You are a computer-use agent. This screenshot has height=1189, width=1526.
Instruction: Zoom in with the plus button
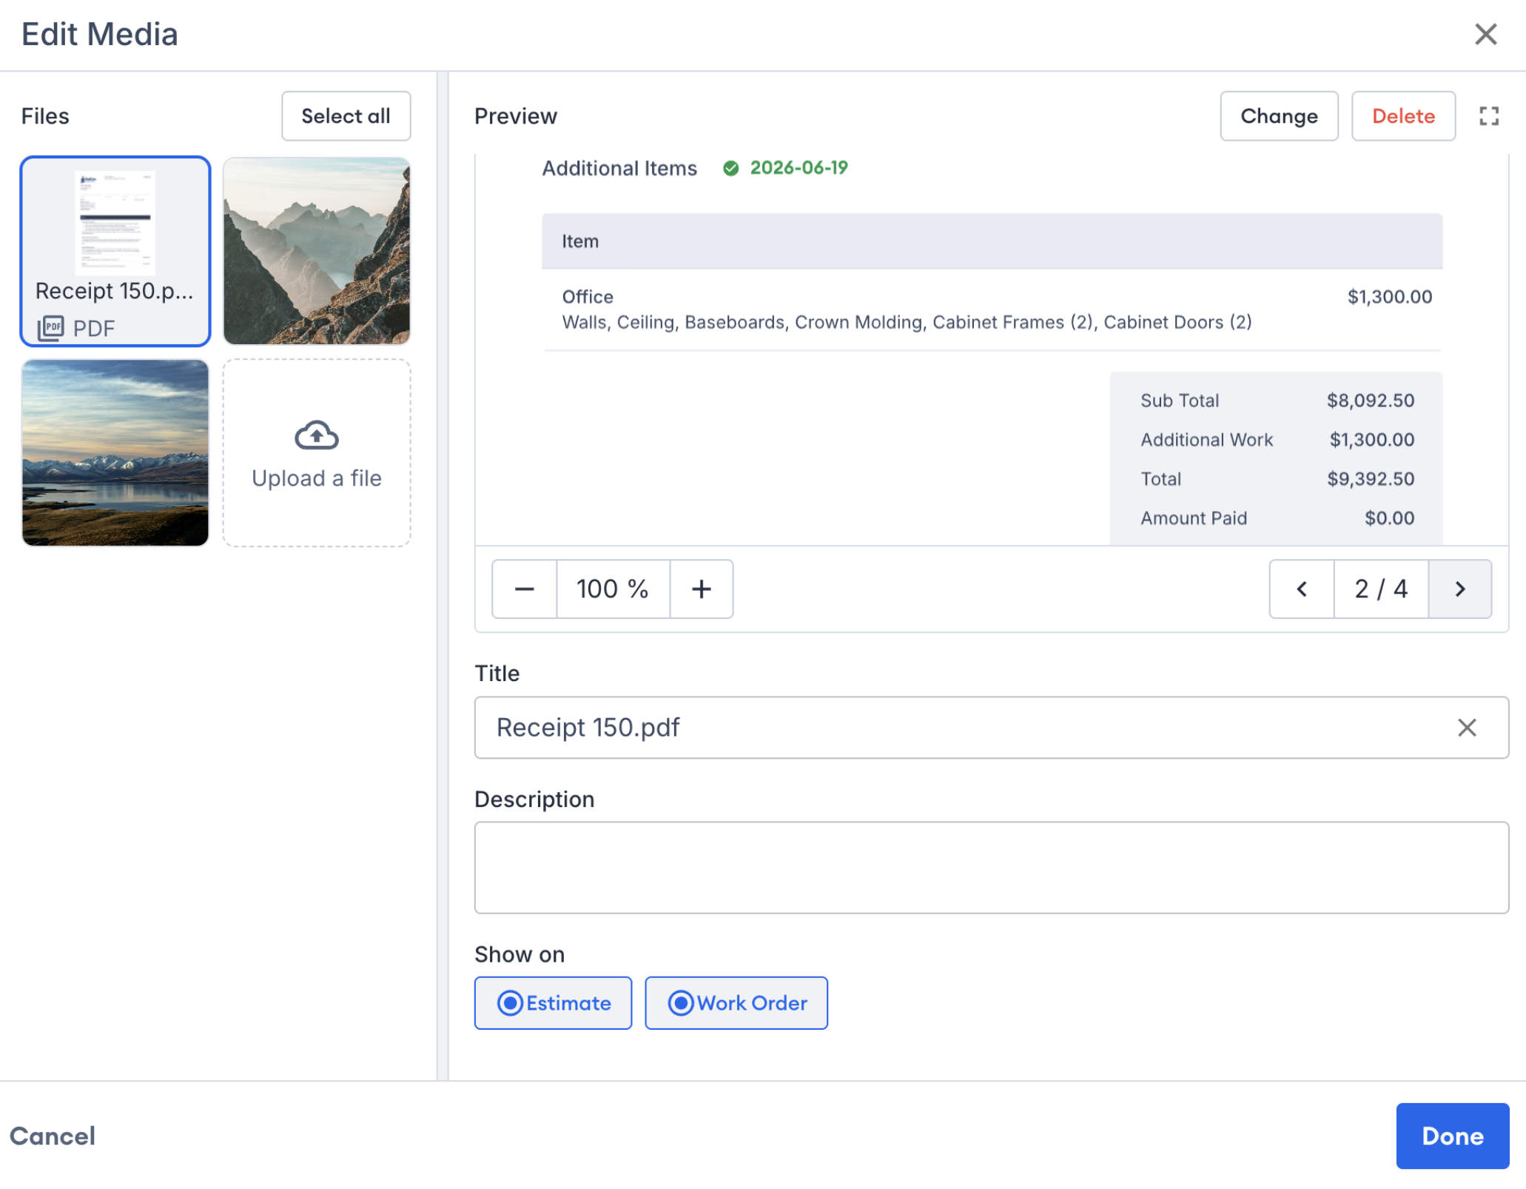[702, 589]
